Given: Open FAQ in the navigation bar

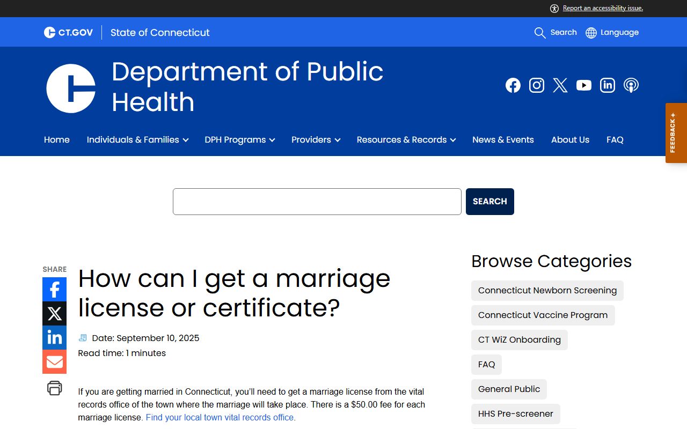Looking at the screenshot, I should pyautogui.click(x=615, y=140).
